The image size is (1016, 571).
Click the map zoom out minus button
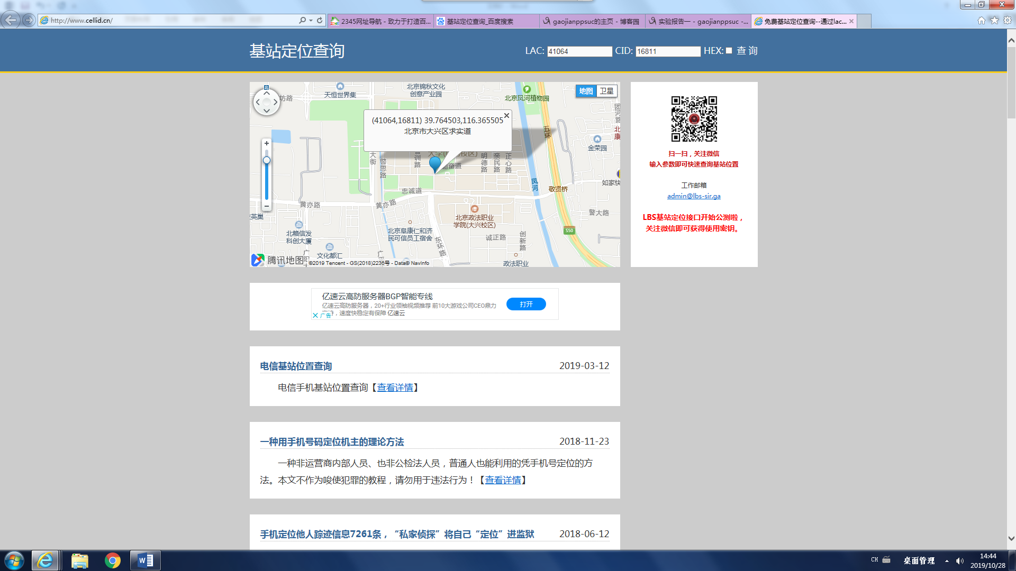(267, 206)
